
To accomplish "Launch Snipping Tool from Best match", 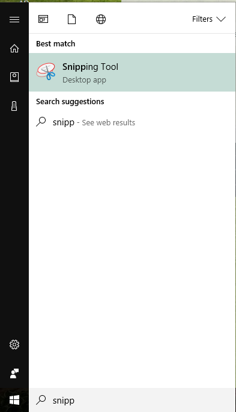I will 132,72.
